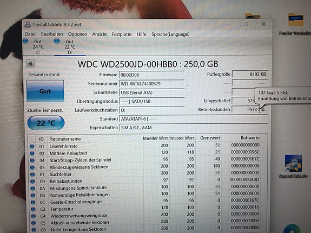The image size is (311, 233).
Task: Open the Fender Verstärker desktop folder
Action: (x=295, y=24)
